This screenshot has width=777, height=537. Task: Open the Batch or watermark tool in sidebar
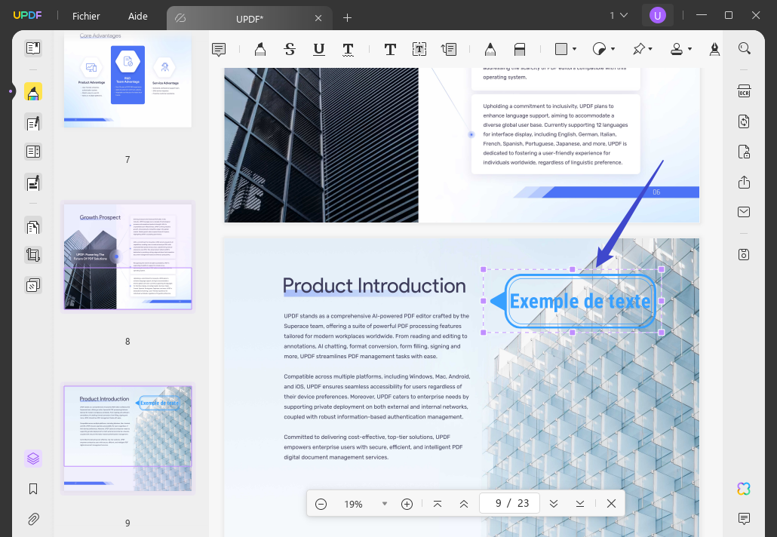coord(33,285)
